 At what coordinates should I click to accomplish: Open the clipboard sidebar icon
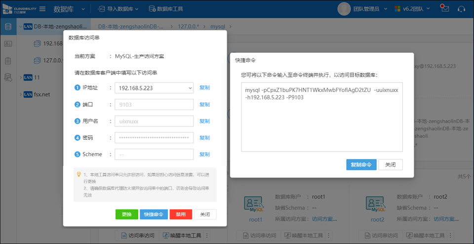[8, 60]
